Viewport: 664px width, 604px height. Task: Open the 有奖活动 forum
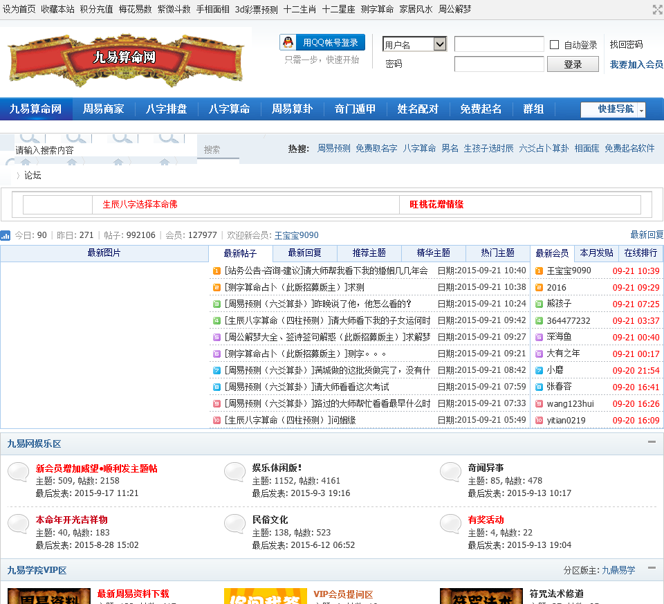(486, 520)
